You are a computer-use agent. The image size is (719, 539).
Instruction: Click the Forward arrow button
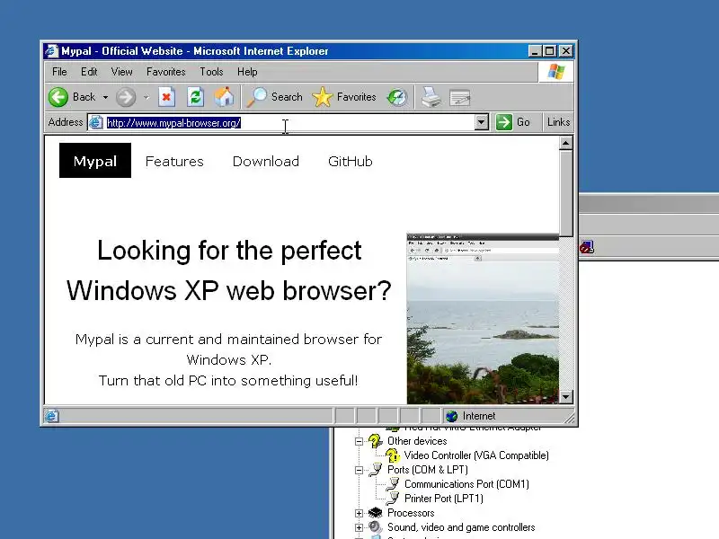126,97
